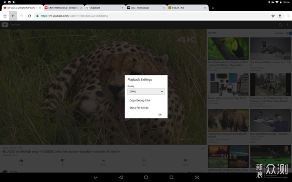Like the video with thumbs up
Image resolution: width=292 pixels, height=182 pixels.
pos(21,161)
